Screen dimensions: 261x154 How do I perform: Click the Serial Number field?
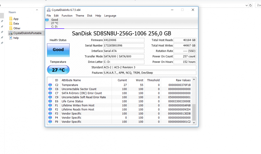123,46
